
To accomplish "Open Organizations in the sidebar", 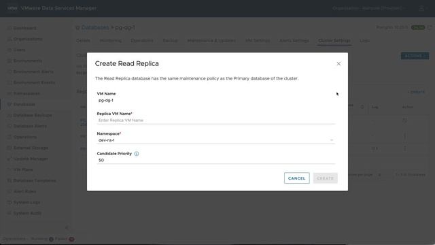I will point(28,39).
